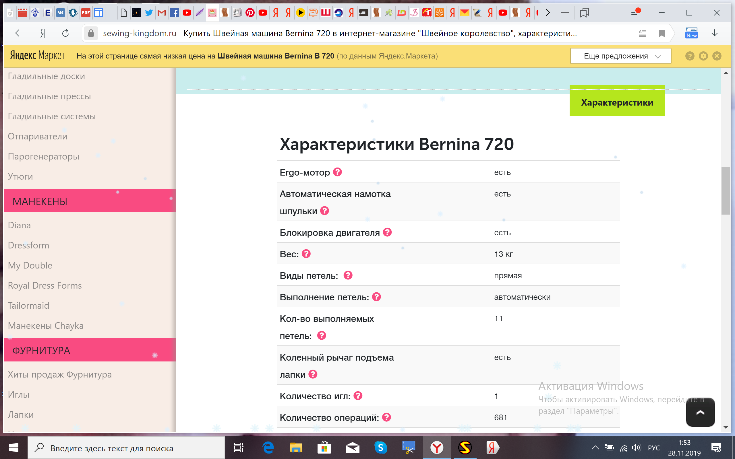This screenshot has width=735, height=459.
Task: Open the bookmarks collections icon
Action: click(584, 13)
